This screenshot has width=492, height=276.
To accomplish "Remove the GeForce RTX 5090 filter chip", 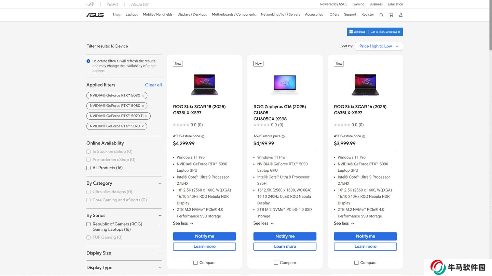I will [143, 95].
